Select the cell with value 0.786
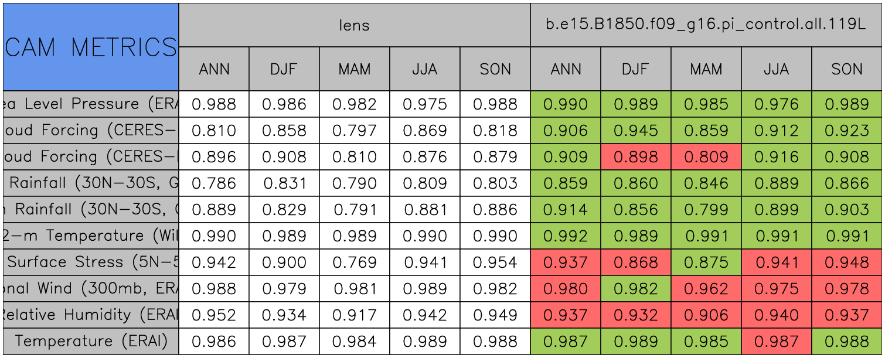The height and width of the screenshot is (358, 885). 213,183
